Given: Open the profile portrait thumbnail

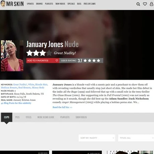Looking at the screenshot, I should [12, 56].
